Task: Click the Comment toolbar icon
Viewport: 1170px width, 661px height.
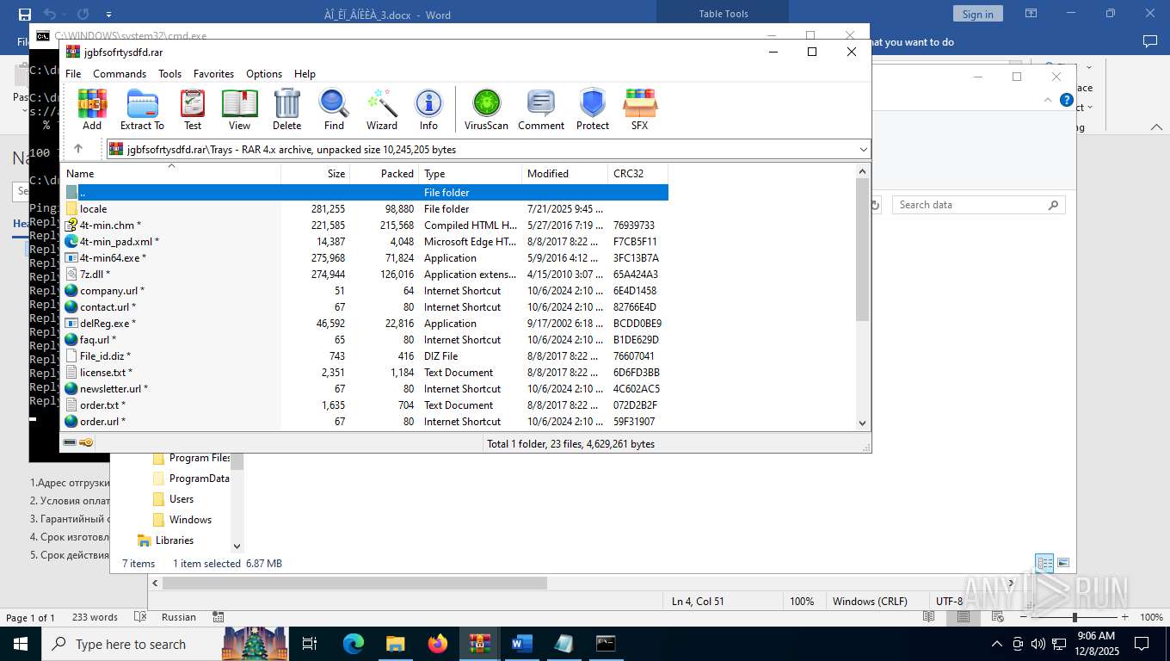Action: (x=541, y=109)
